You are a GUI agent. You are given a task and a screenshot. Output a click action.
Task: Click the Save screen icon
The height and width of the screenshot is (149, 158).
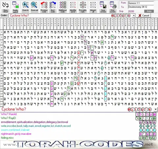[x=103, y=5]
